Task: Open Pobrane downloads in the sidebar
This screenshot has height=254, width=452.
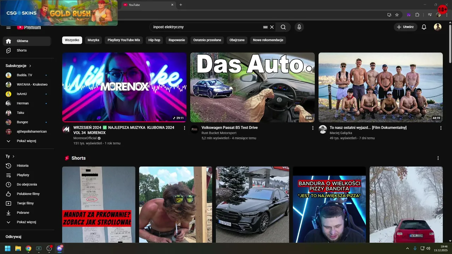Action: coord(27,213)
